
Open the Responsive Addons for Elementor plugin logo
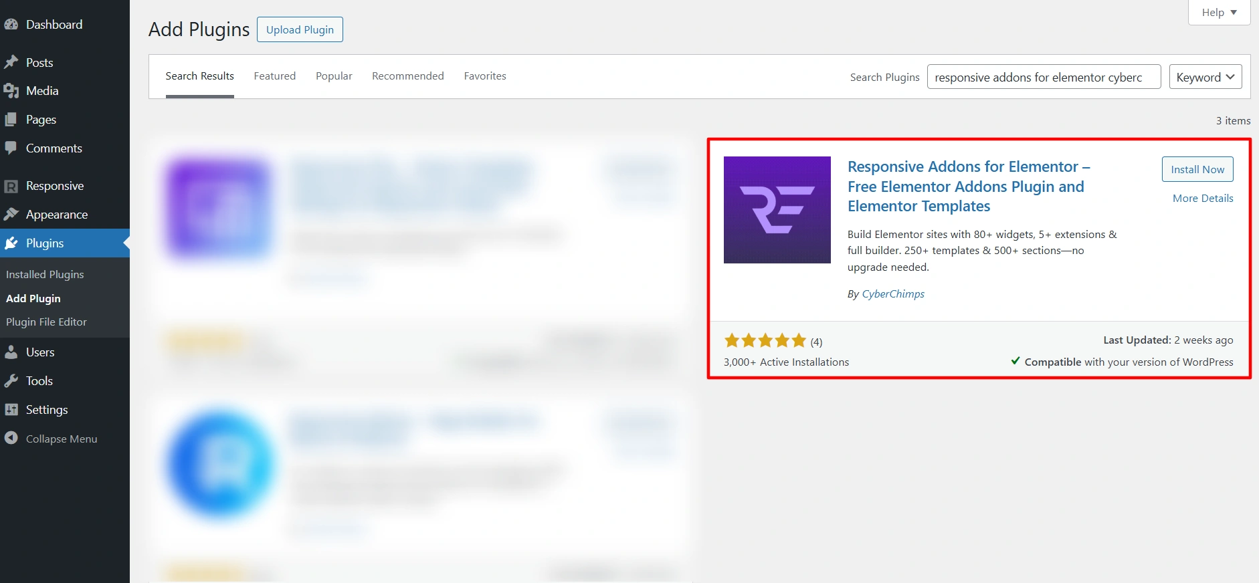point(777,210)
